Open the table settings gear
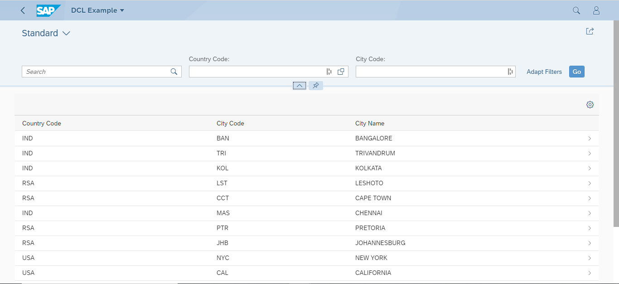 [x=590, y=104]
